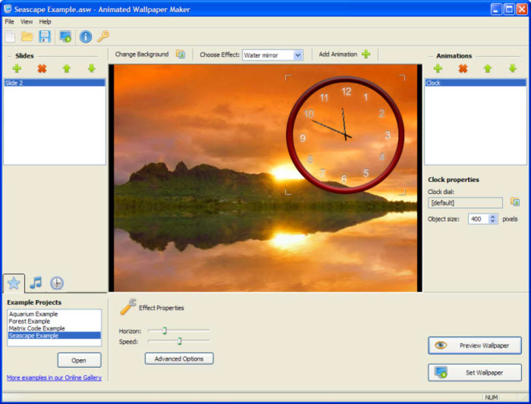Click the key registration icon
Screen dimensions: 531x404
tap(103, 36)
